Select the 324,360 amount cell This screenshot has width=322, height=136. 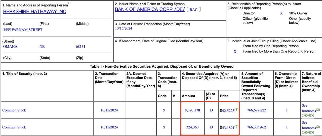click(x=192, y=127)
